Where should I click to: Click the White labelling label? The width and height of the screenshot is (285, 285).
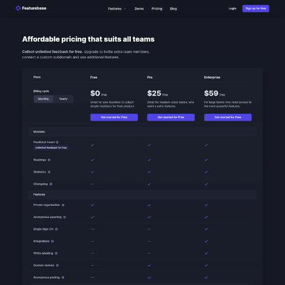[x=43, y=253]
